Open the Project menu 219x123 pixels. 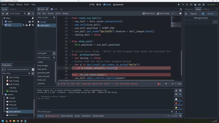(x=11, y=4)
